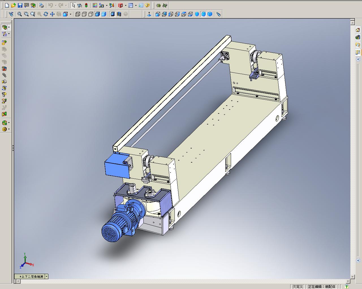Screen dimensions: 362x289
Task: Switch to Isometric view
Action: [197, 14]
